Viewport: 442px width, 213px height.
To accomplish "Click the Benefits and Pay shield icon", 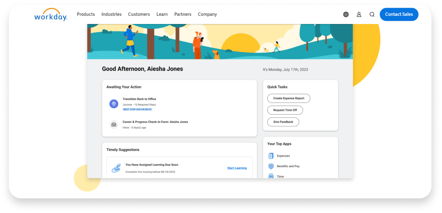I will click(271, 166).
